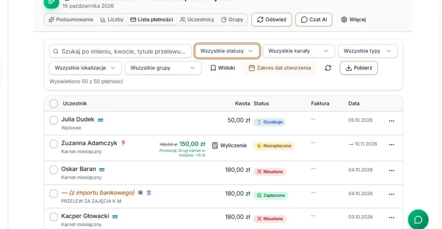Viewport: 442px width, 229px height.
Task: Open the green chat bubble widget
Action: click(418, 220)
